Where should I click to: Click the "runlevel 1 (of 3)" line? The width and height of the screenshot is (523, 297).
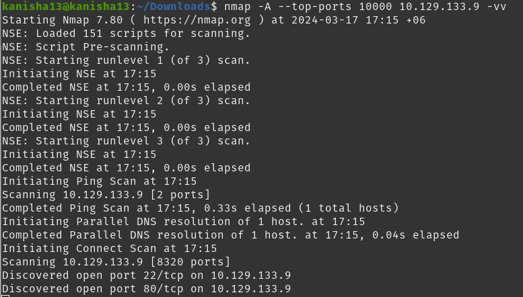[126, 60]
